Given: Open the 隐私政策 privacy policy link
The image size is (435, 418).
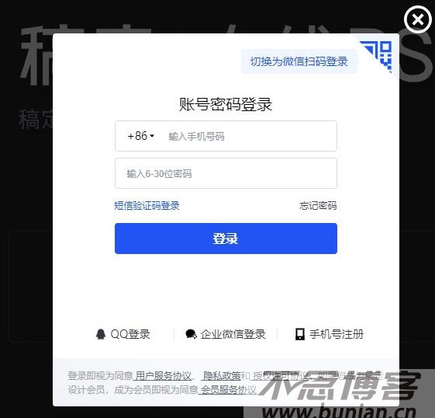Looking at the screenshot, I should click(222, 376).
